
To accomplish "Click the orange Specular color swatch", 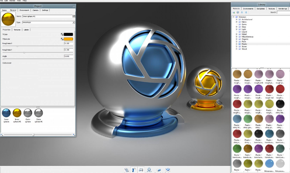I will coord(68,39).
